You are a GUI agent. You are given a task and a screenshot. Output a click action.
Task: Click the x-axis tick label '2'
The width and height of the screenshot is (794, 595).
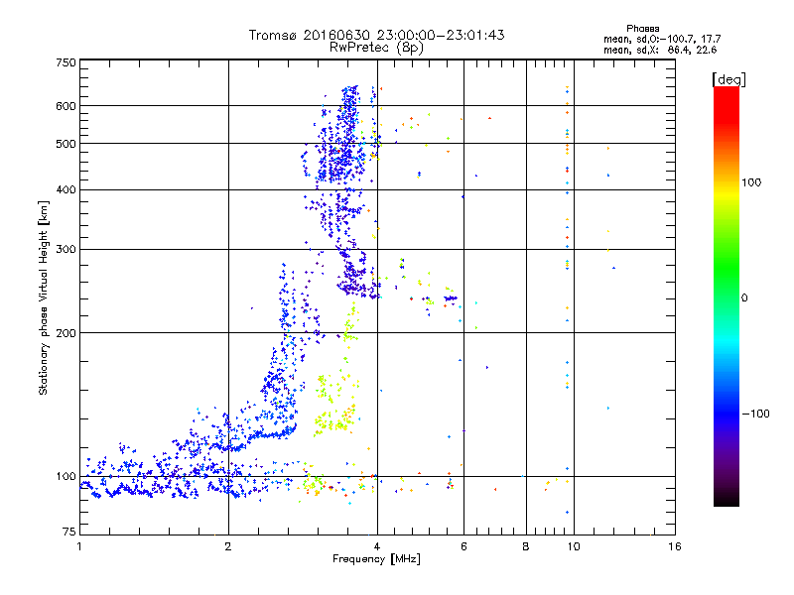tap(228, 546)
